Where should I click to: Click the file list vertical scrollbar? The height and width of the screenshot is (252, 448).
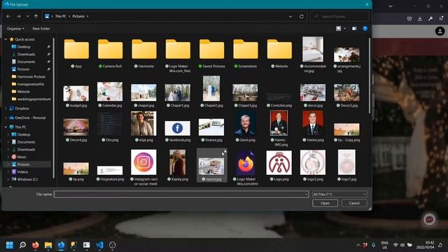click(x=370, y=76)
